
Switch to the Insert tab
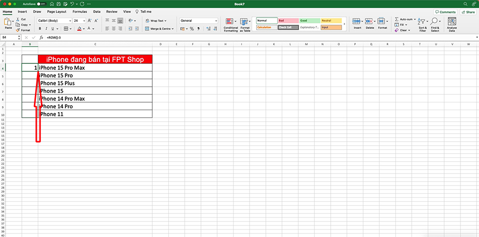22,11
